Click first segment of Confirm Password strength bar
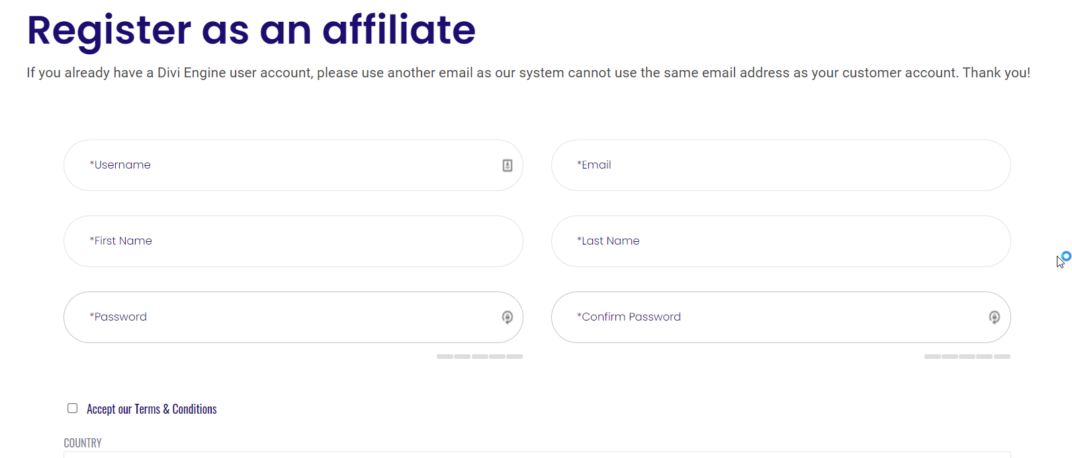 932,356
